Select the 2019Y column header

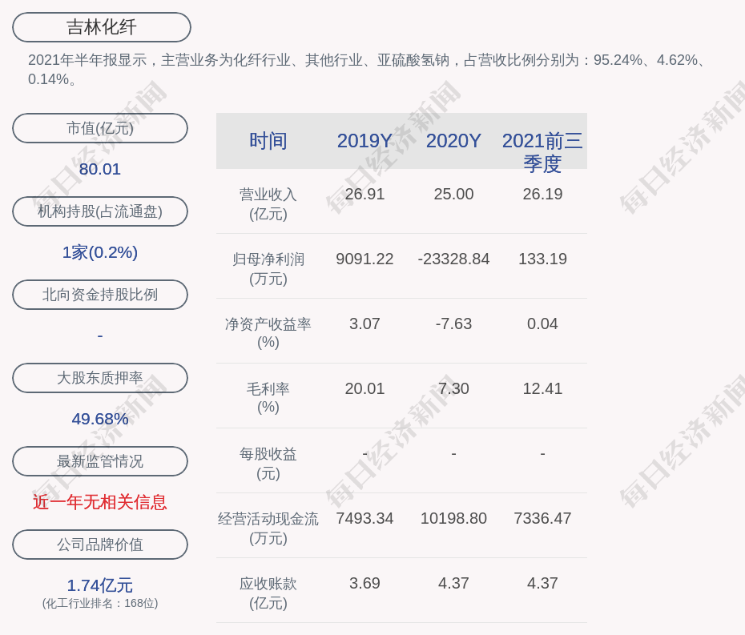click(364, 141)
